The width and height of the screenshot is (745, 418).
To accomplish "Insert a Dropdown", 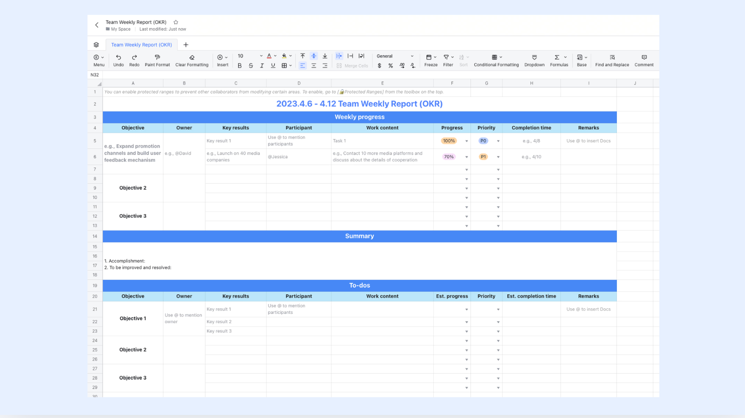I will [x=534, y=61].
